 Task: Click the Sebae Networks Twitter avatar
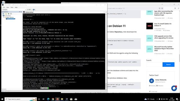point(152,81)
